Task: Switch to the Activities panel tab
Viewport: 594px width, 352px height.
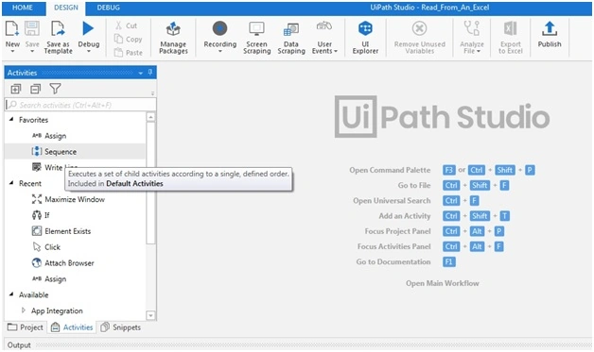Action: pos(72,327)
